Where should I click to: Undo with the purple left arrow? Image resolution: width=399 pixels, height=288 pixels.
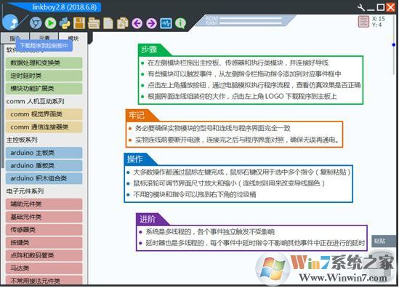[x=137, y=24]
